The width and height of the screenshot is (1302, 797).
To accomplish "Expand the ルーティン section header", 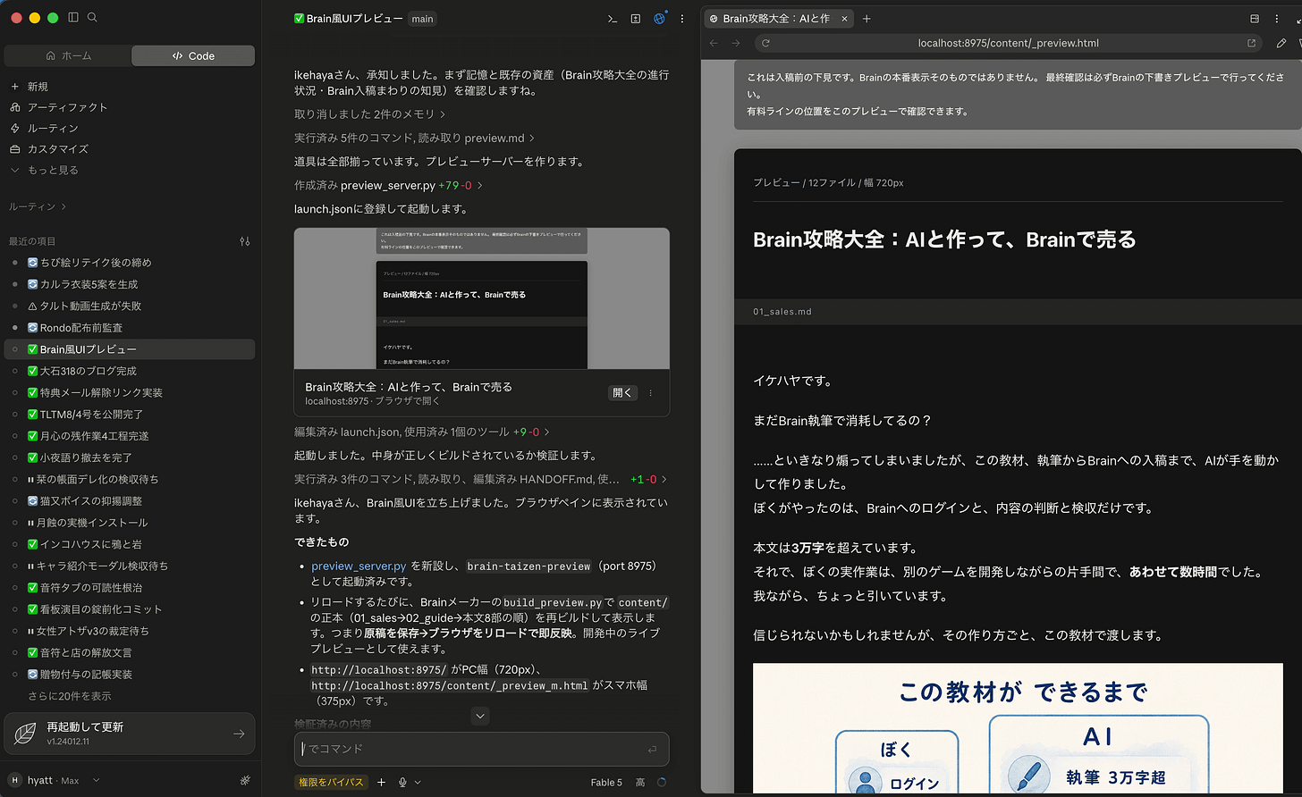I will click(38, 206).
